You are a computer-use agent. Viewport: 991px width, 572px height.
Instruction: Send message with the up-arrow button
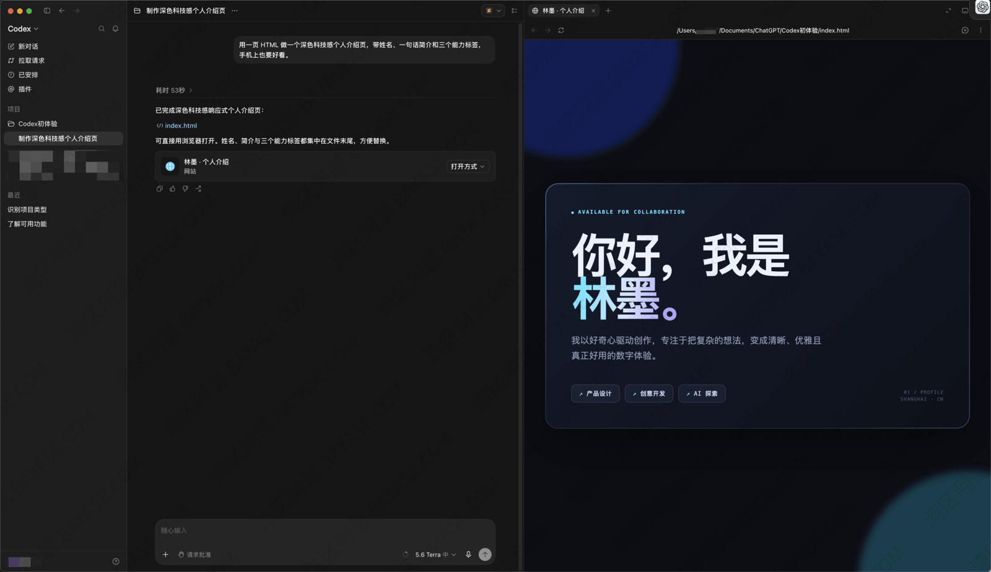[x=485, y=555]
